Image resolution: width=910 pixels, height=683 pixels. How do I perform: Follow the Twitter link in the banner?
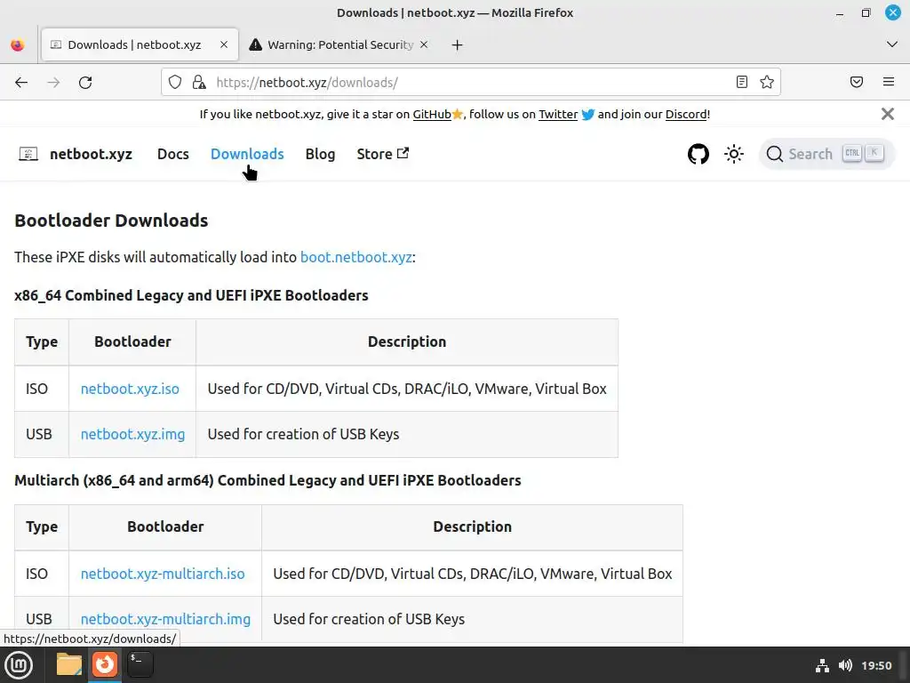[558, 115]
